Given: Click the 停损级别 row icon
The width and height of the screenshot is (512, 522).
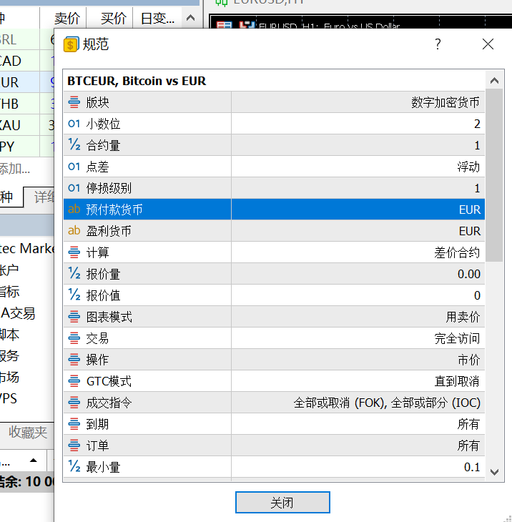Looking at the screenshot, I should pyautogui.click(x=74, y=188).
